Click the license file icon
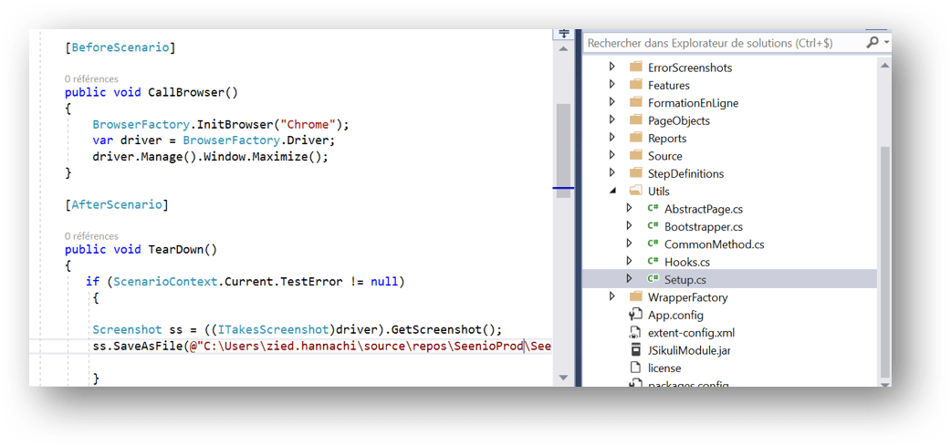Screen dimensions: 951x446 coord(636,368)
